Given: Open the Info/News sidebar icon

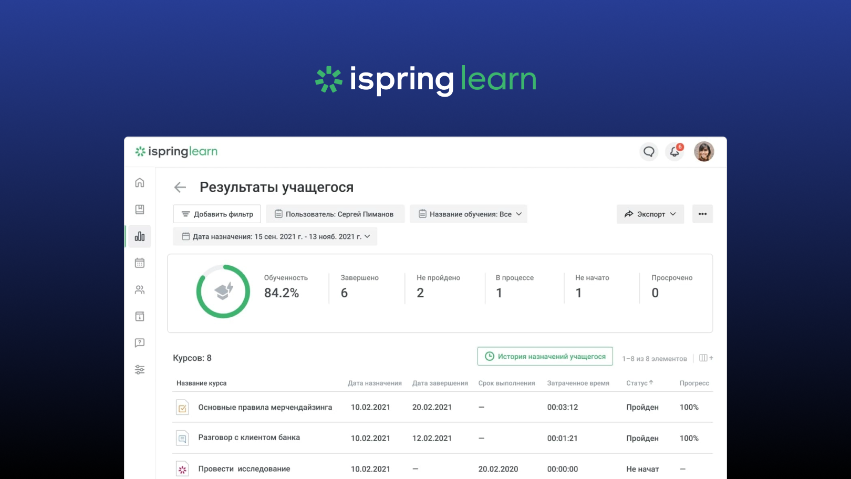Looking at the screenshot, I should pyautogui.click(x=139, y=316).
